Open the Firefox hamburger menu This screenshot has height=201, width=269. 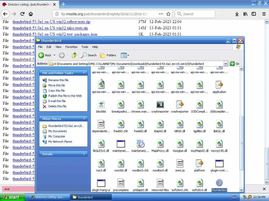264,14
